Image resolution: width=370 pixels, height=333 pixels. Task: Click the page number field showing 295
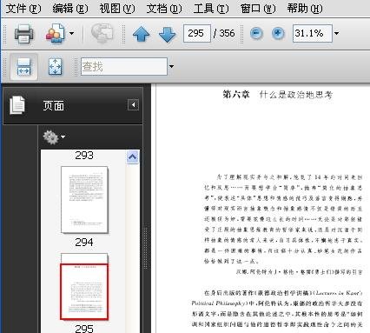[197, 33]
